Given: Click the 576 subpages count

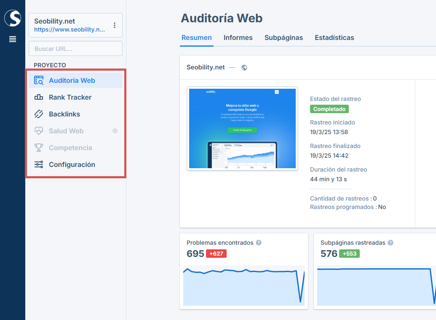Looking at the screenshot, I should (x=329, y=254).
